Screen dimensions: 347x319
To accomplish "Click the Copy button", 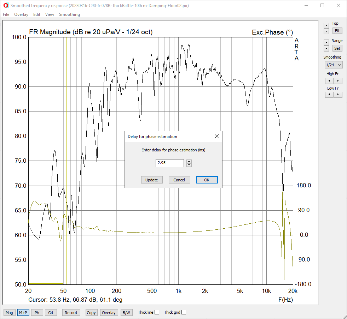I will [91, 313].
